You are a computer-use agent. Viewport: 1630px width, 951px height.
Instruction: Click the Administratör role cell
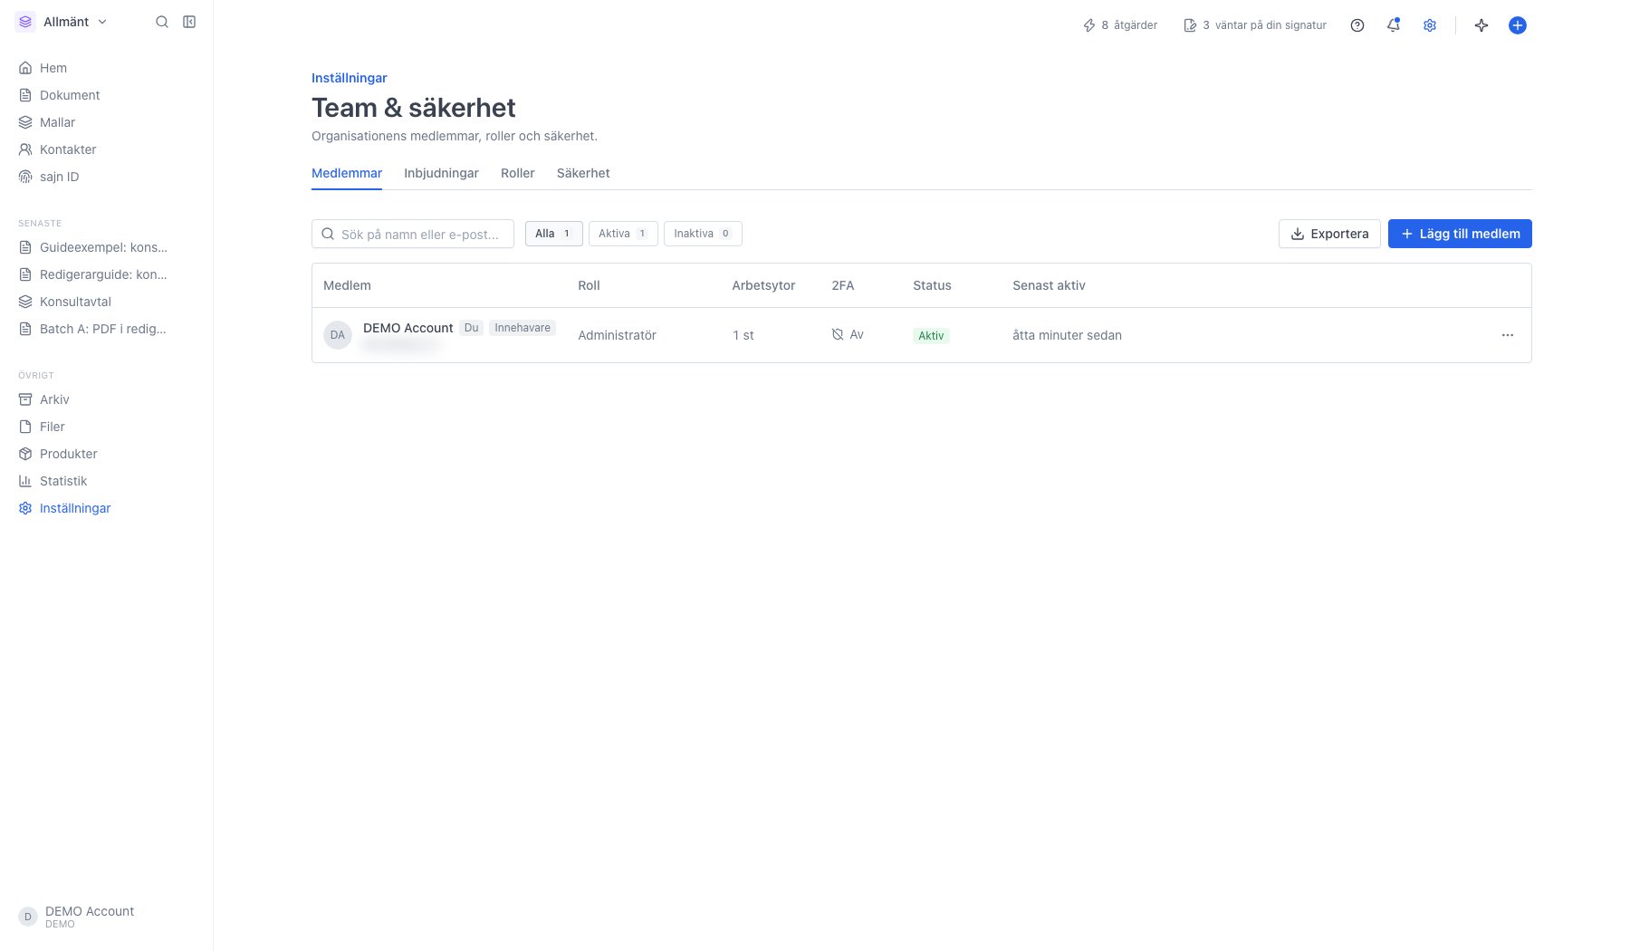617,335
